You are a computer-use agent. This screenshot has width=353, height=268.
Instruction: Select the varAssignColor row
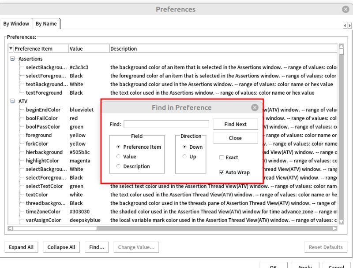click(x=173, y=220)
